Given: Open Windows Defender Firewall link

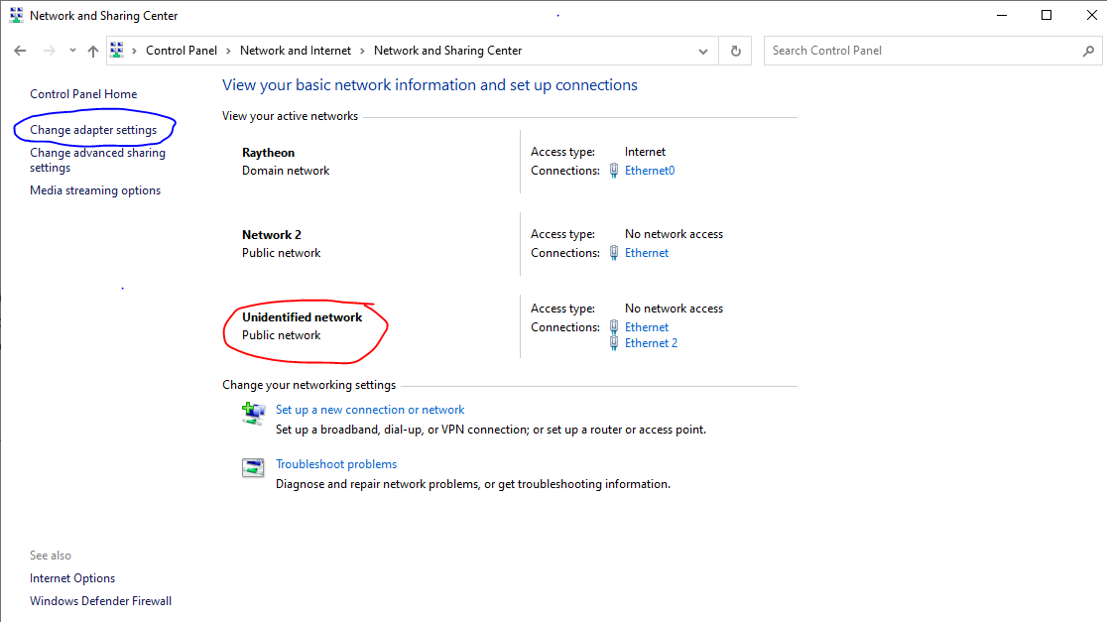Looking at the screenshot, I should 100,601.
